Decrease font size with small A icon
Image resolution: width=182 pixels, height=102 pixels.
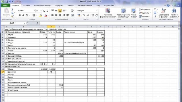click(47, 11)
